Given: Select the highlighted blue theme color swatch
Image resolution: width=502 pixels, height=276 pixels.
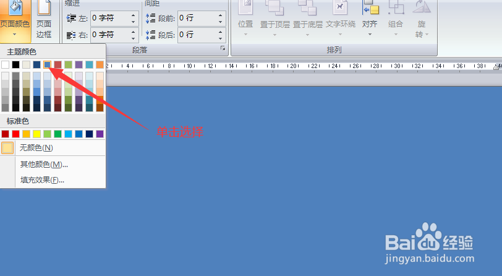Looking at the screenshot, I should pos(48,65).
